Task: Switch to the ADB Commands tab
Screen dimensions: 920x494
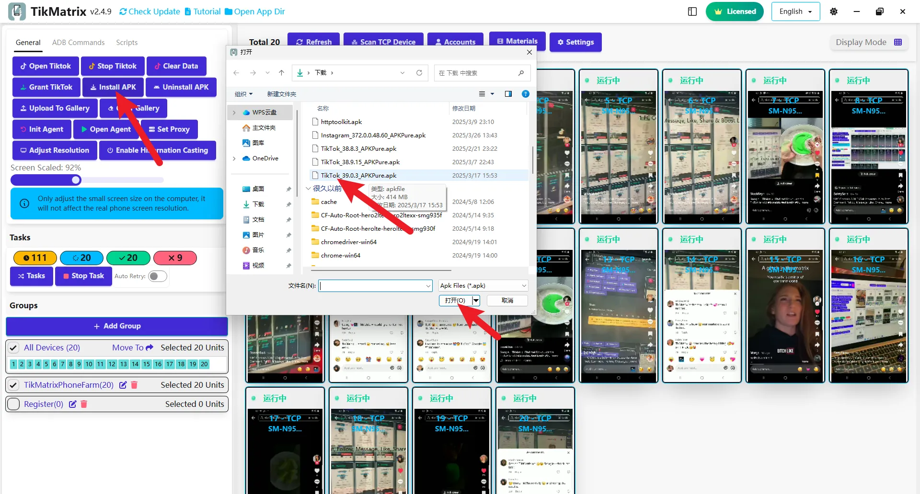Action: (78, 43)
